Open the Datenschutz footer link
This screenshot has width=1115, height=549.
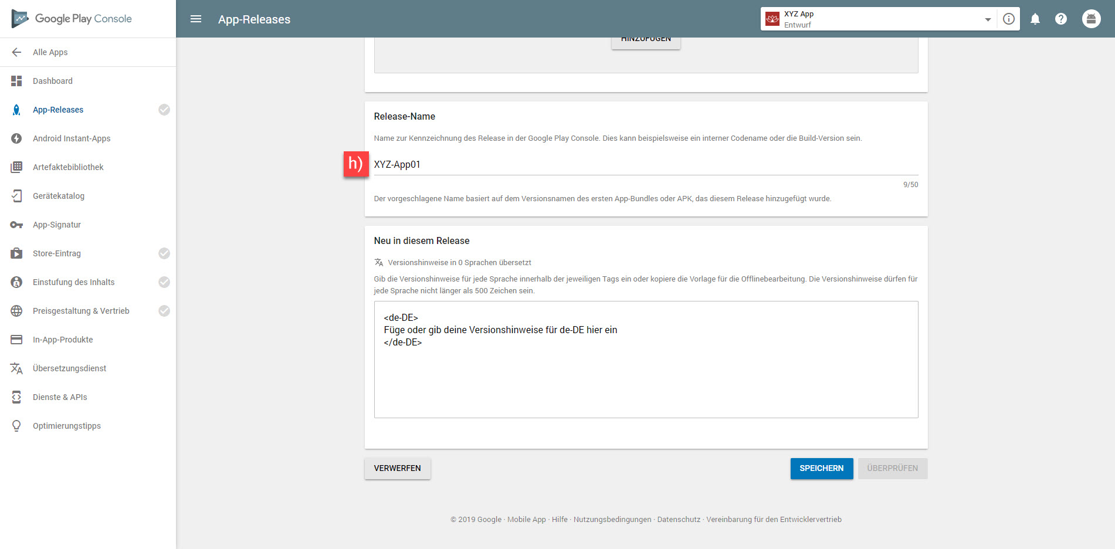(679, 520)
